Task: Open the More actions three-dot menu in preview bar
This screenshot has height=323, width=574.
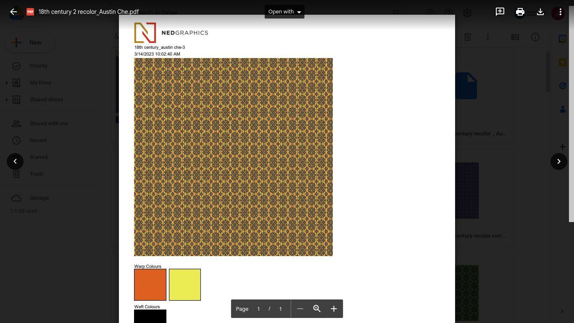Action: pyautogui.click(x=560, y=12)
